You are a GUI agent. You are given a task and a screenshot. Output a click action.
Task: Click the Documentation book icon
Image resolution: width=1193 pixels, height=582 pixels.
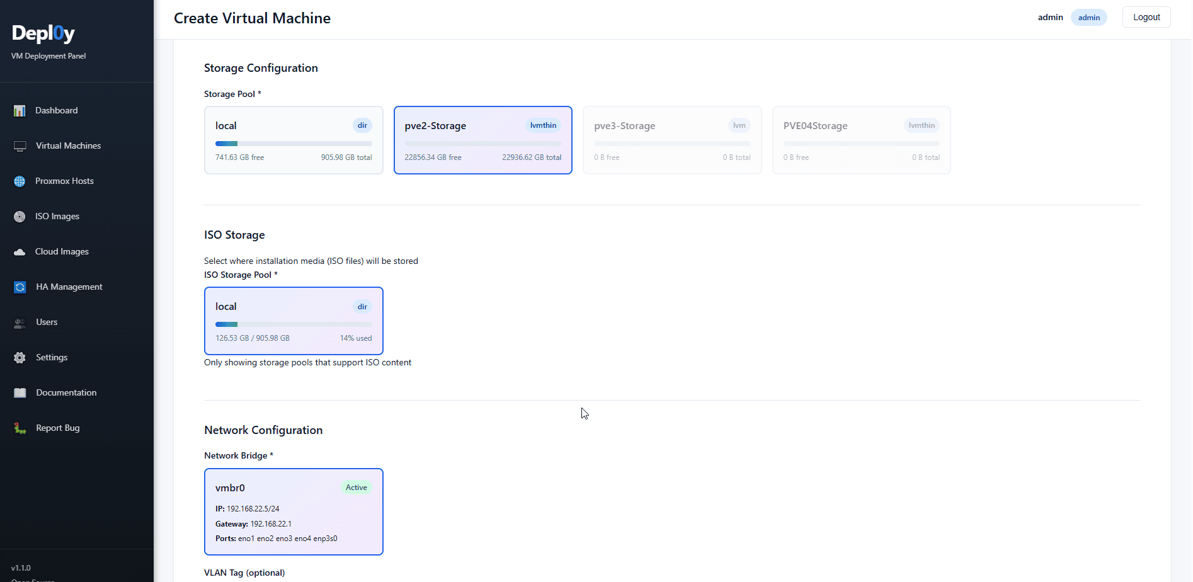pos(20,393)
